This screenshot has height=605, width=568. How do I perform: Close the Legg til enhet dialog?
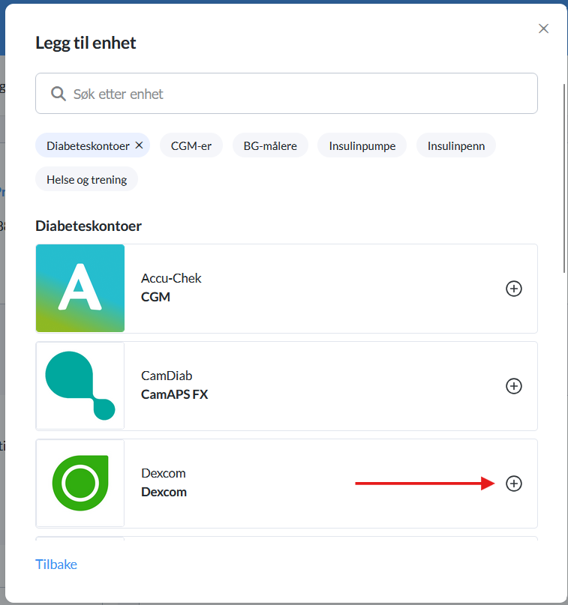(543, 28)
